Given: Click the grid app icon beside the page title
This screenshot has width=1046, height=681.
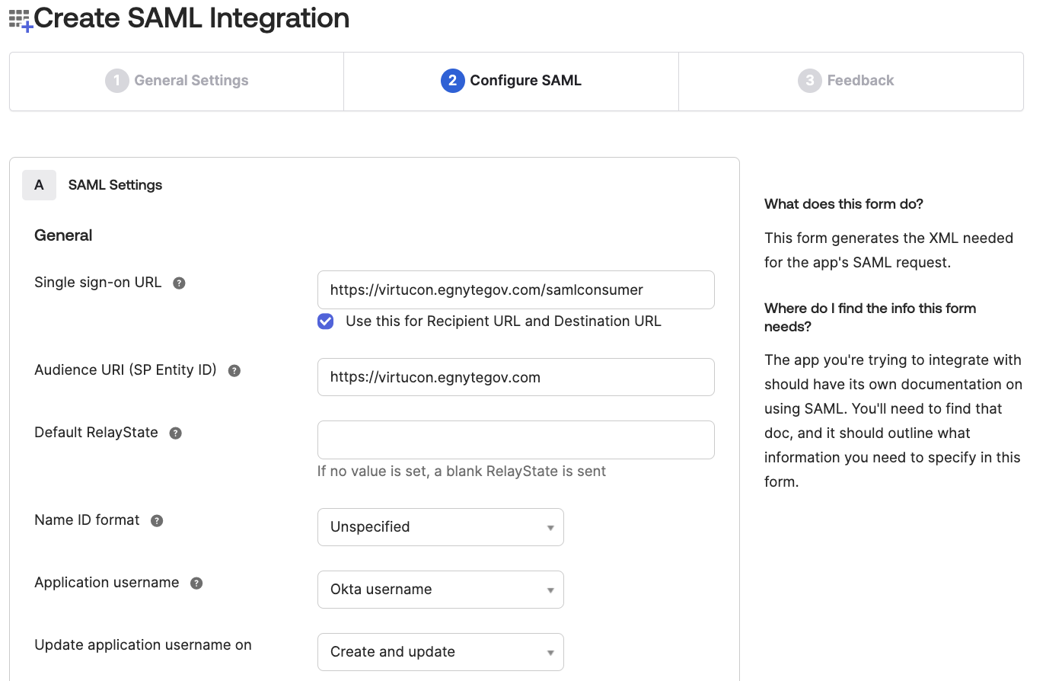Looking at the screenshot, I should click(x=18, y=18).
